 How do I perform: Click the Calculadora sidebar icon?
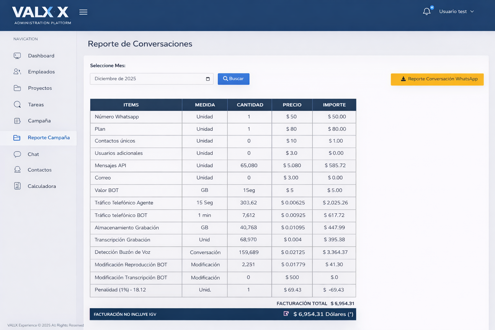pos(17,186)
